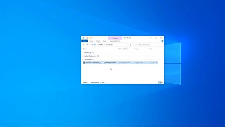Minimize the Downloads window
The image size is (225, 127).
click(x=150, y=38)
